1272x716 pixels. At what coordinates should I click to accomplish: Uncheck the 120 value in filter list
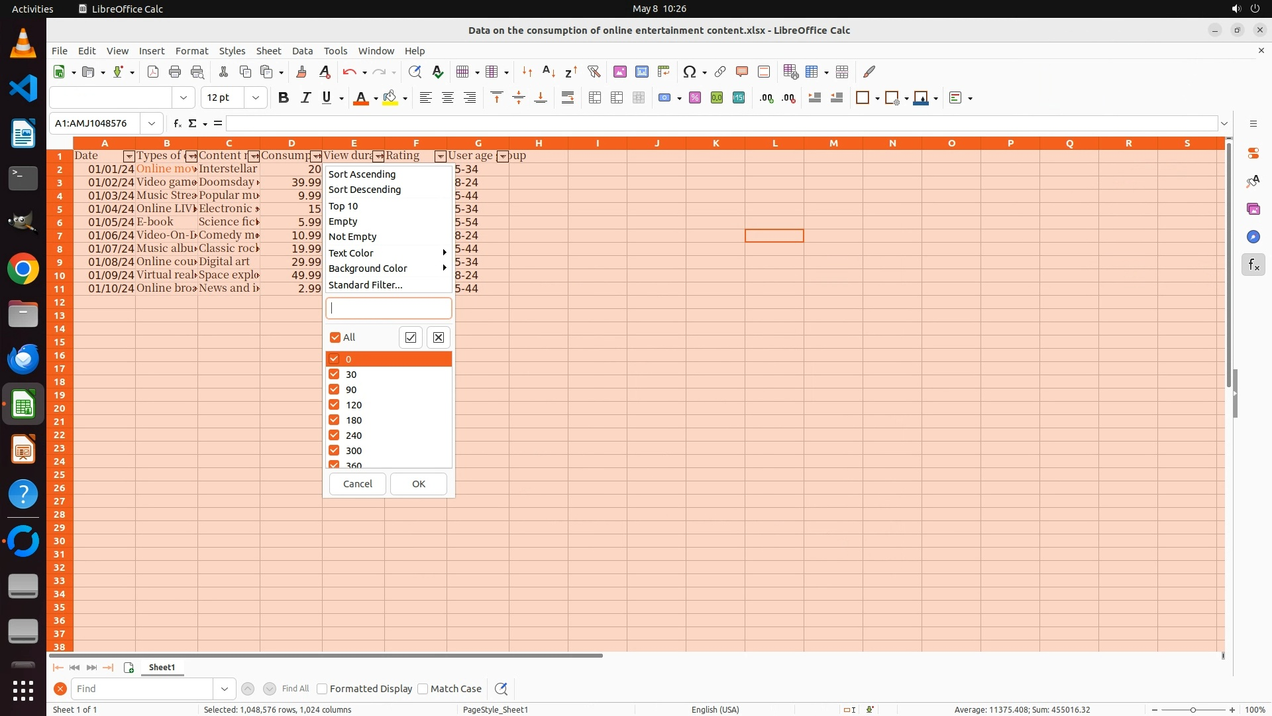pos(334,404)
